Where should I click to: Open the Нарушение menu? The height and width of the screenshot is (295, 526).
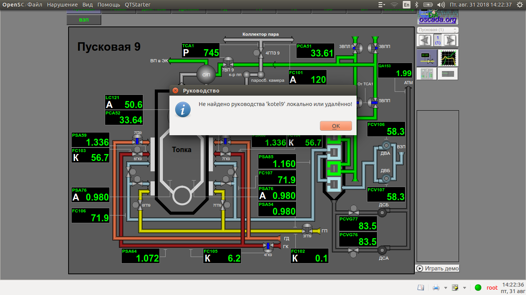click(62, 5)
